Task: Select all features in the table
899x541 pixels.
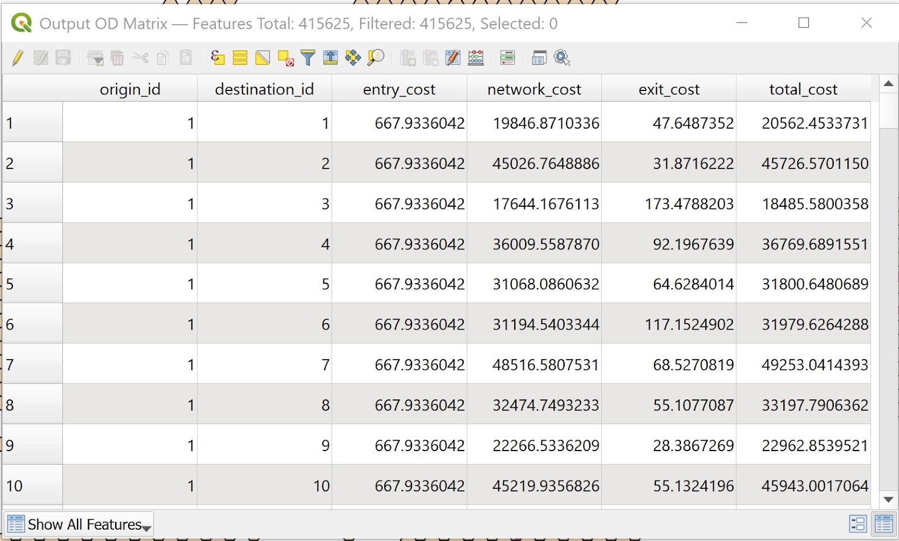Action: tap(240, 58)
